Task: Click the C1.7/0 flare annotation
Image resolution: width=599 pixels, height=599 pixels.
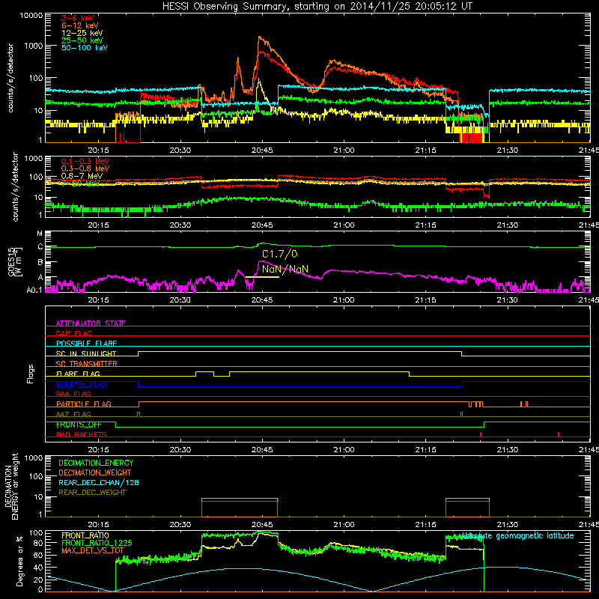Action: pyautogui.click(x=279, y=254)
